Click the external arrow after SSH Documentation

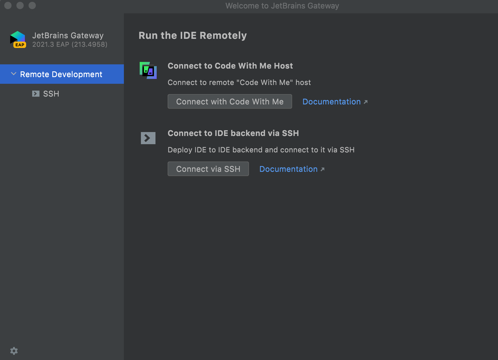[x=322, y=169]
